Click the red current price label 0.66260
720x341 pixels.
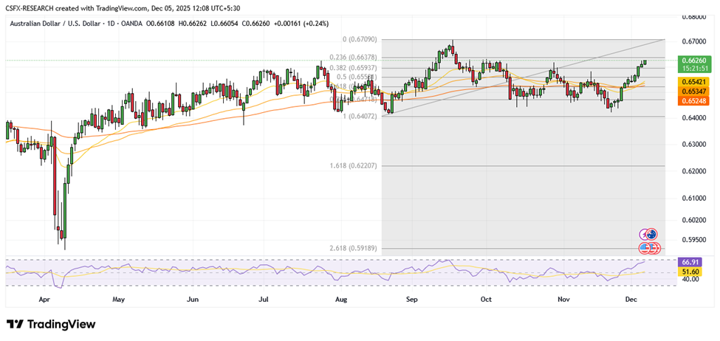click(693, 61)
